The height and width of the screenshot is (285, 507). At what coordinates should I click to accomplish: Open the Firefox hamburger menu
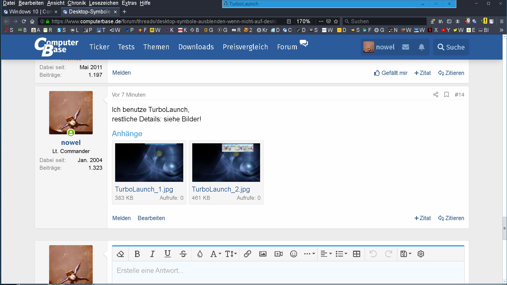click(x=502, y=21)
